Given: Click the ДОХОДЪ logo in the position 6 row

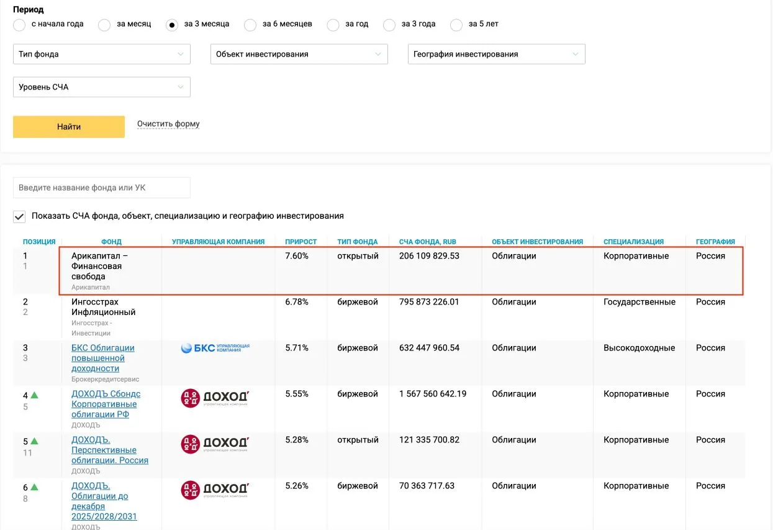Looking at the screenshot, I should (x=214, y=490).
